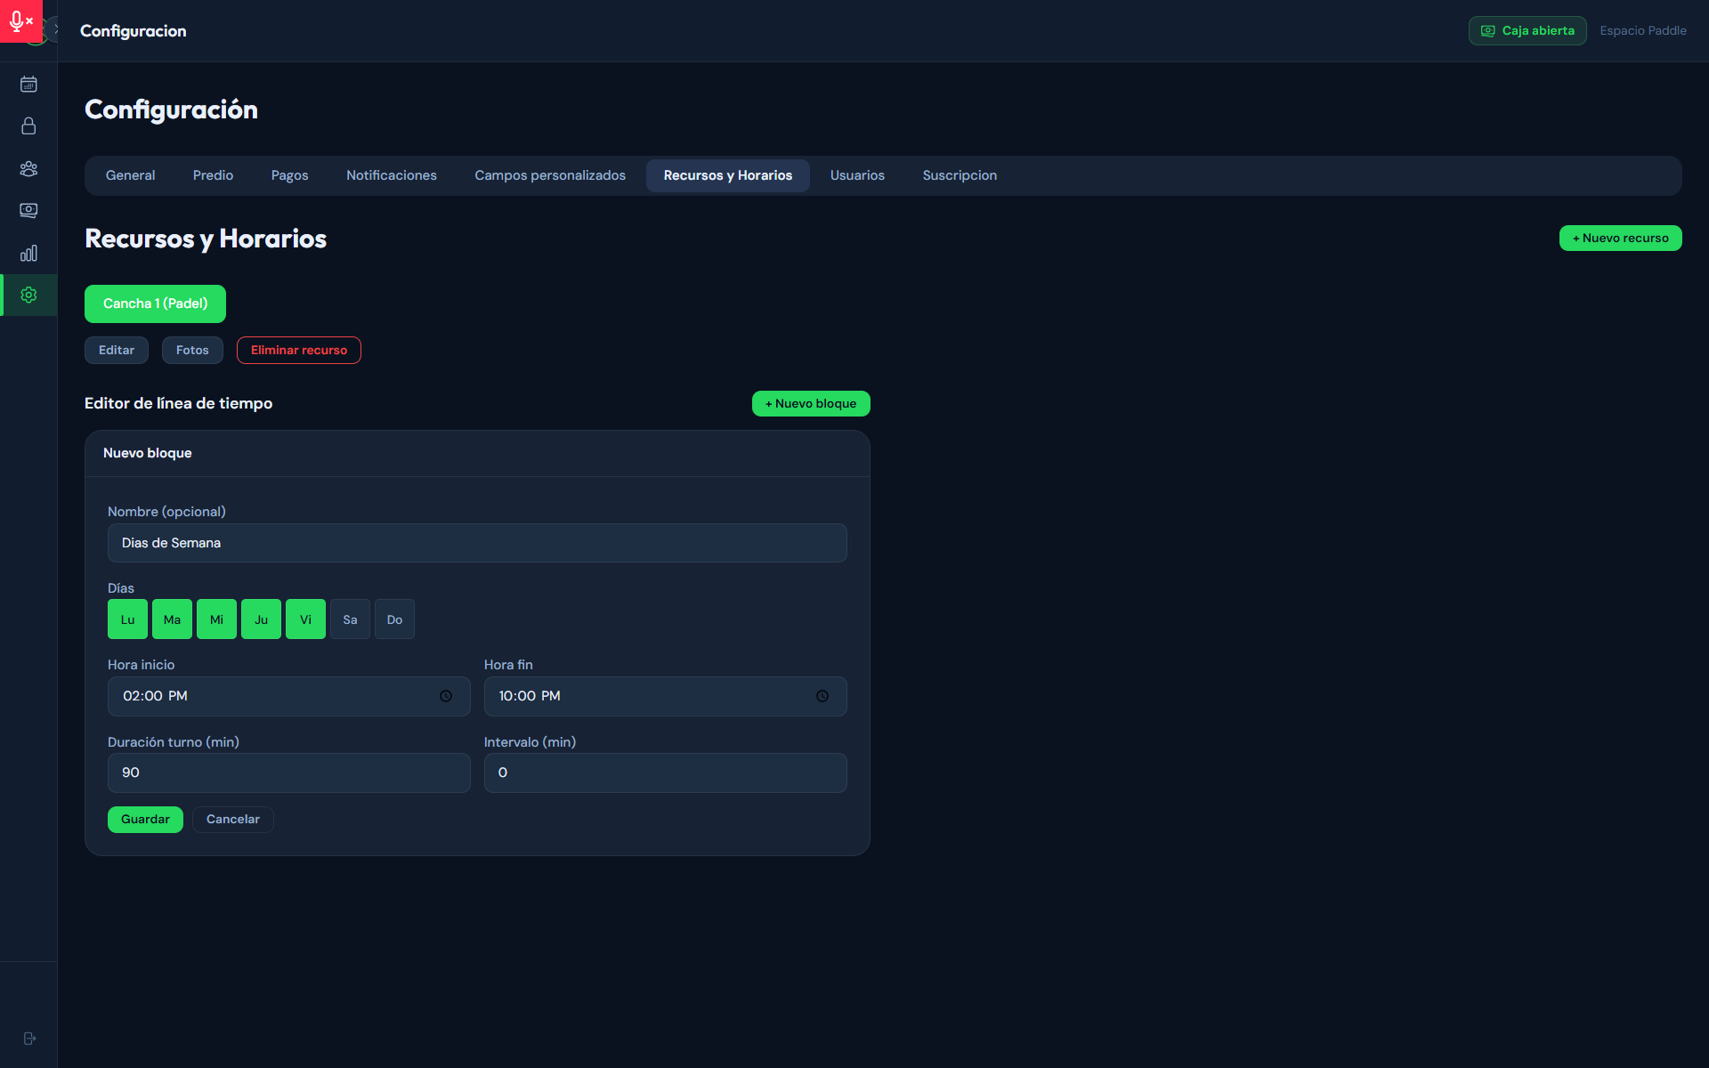The height and width of the screenshot is (1068, 1709).
Task: Open the clock picker in Hora fin
Action: tap(822, 696)
